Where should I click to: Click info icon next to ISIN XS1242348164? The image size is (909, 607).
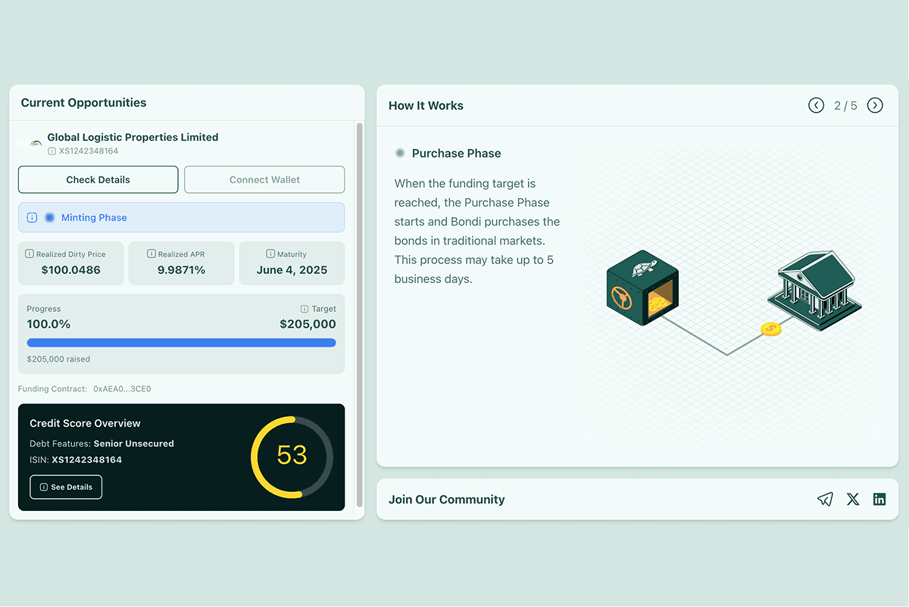coord(52,151)
